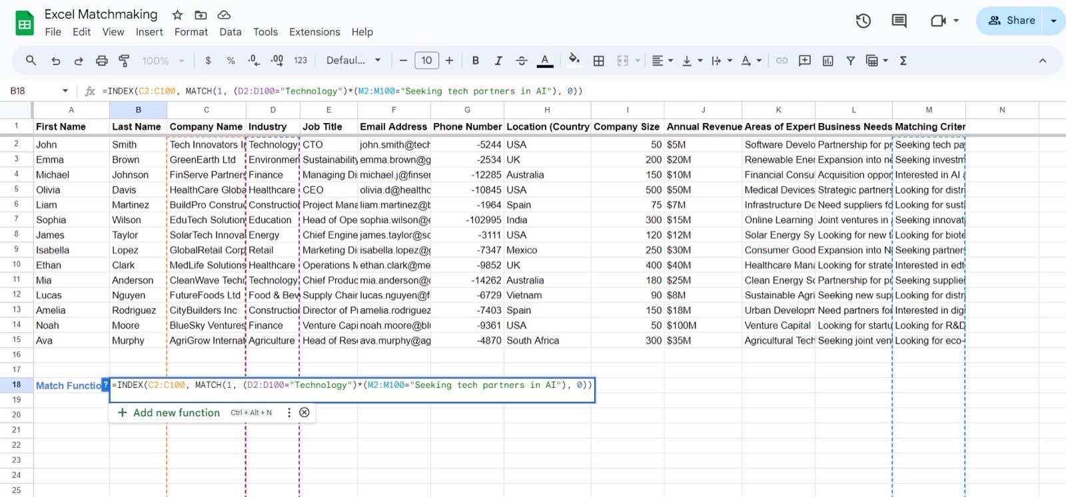Format as percent icon
The height and width of the screenshot is (497, 1066).
coord(231,61)
